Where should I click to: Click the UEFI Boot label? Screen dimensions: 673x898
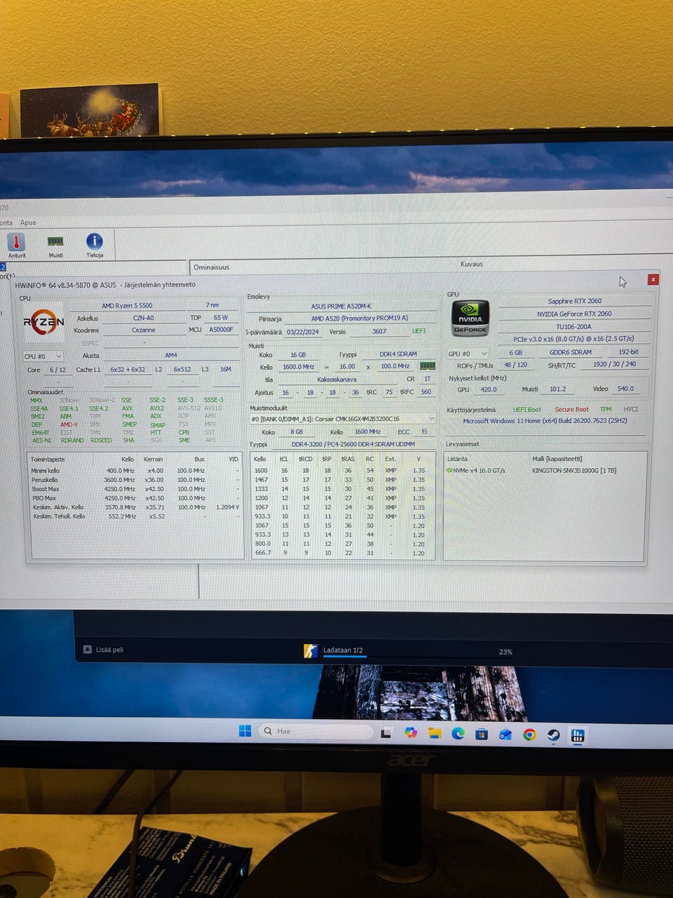[x=527, y=410]
